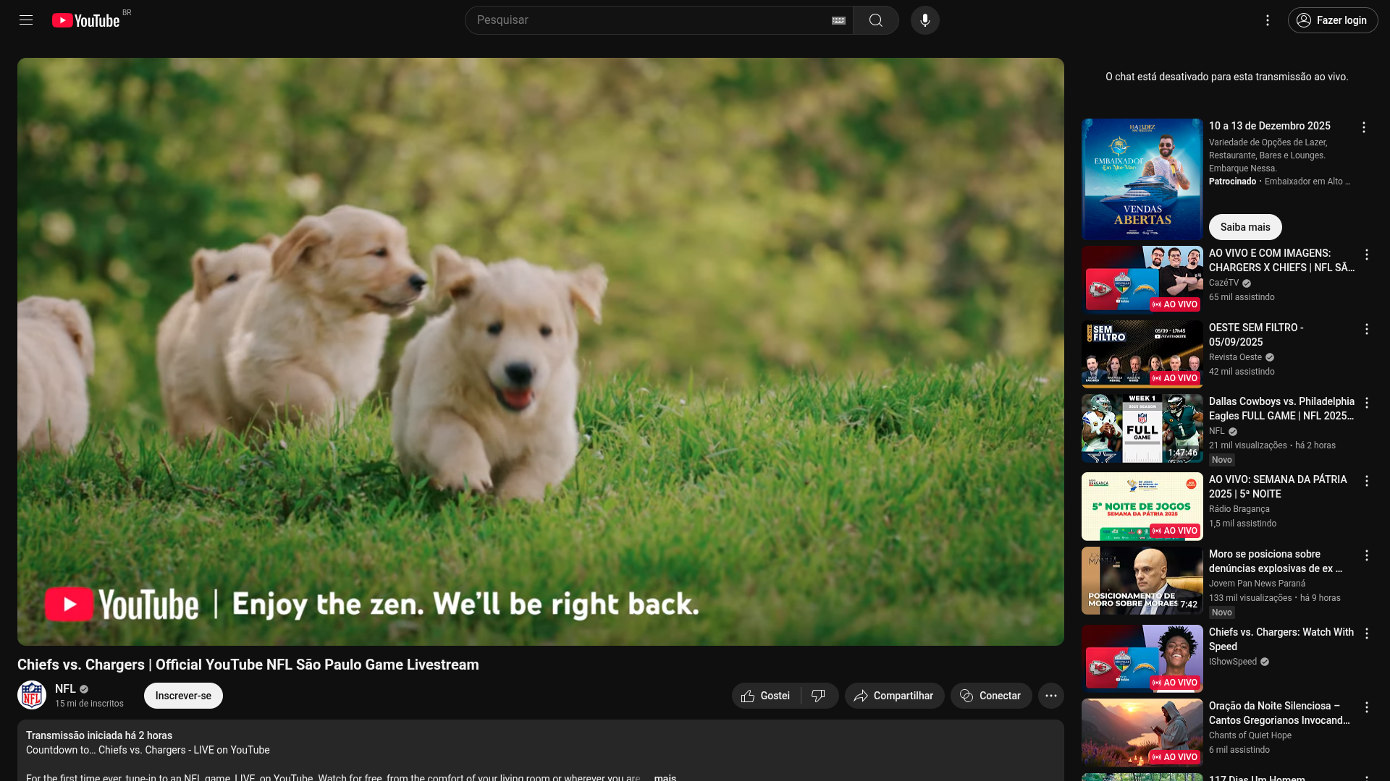Dislike the video with thumbs-down
Viewport: 1390px width, 781px height.
[819, 696]
